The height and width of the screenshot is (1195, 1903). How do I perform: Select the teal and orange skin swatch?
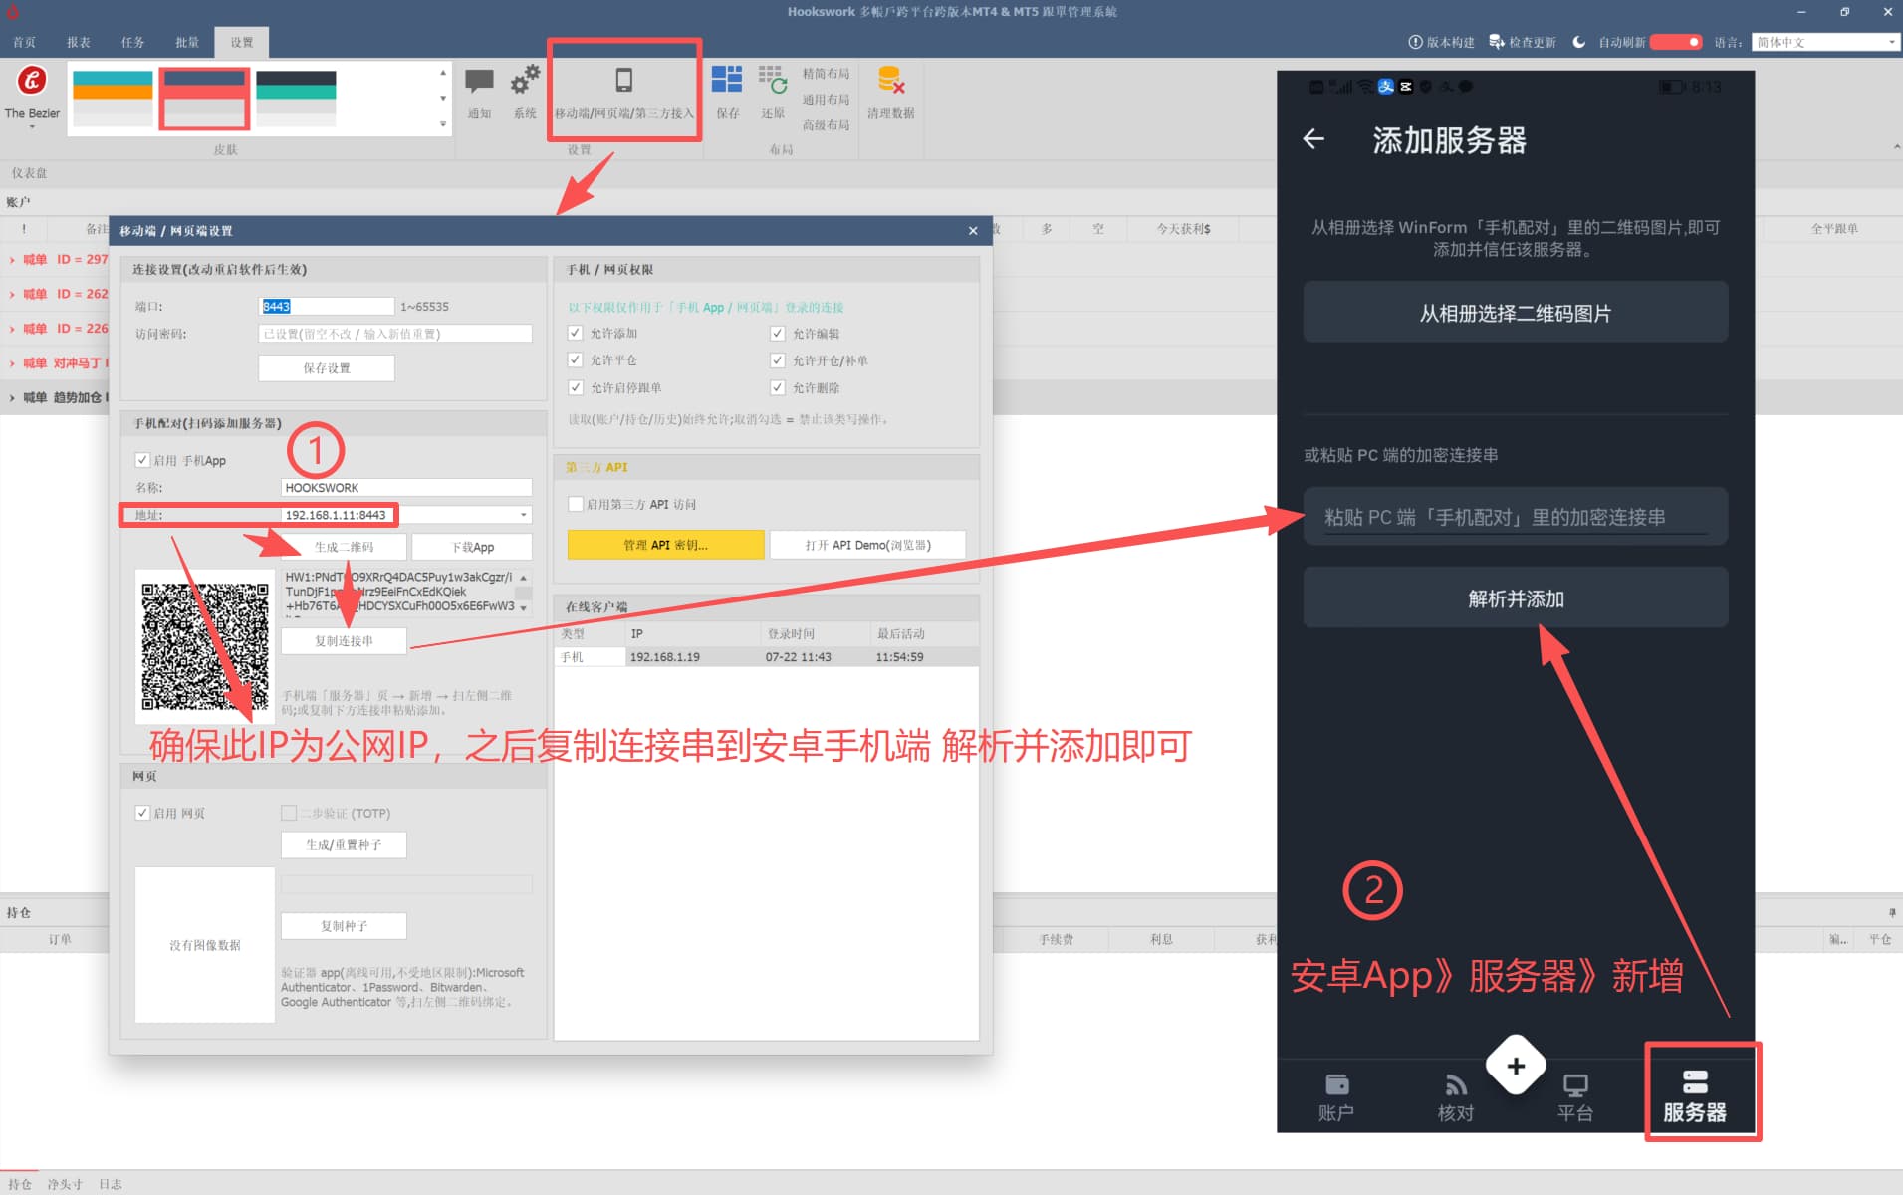point(113,98)
